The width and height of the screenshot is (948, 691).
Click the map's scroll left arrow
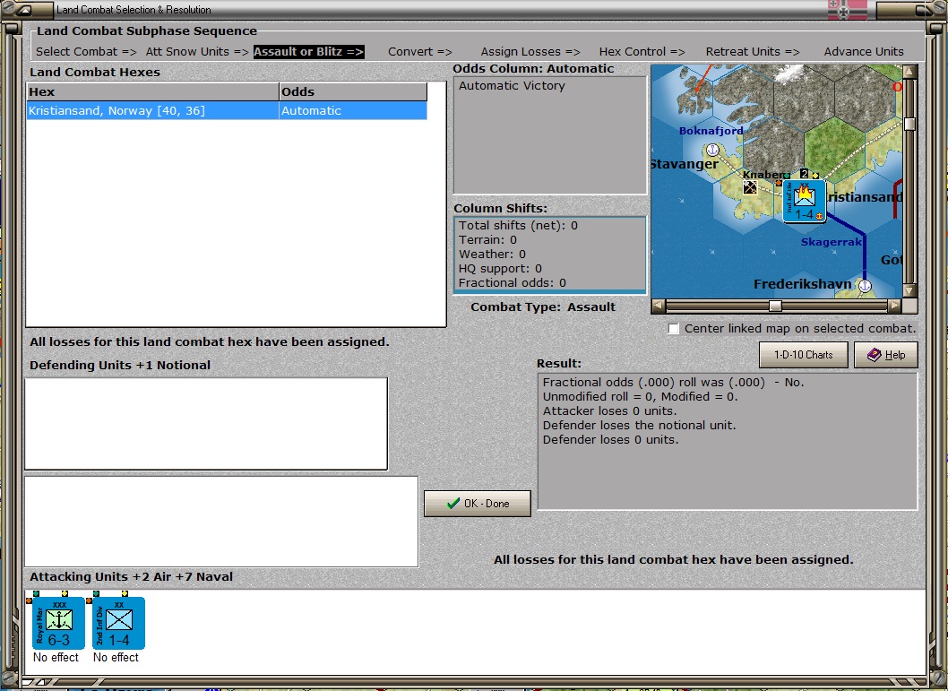659,306
